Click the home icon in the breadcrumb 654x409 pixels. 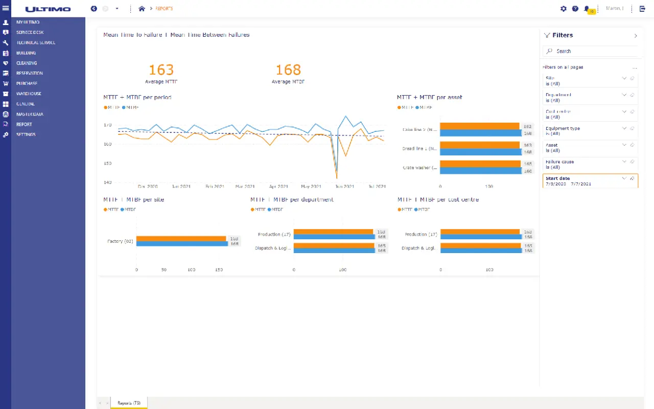point(142,9)
